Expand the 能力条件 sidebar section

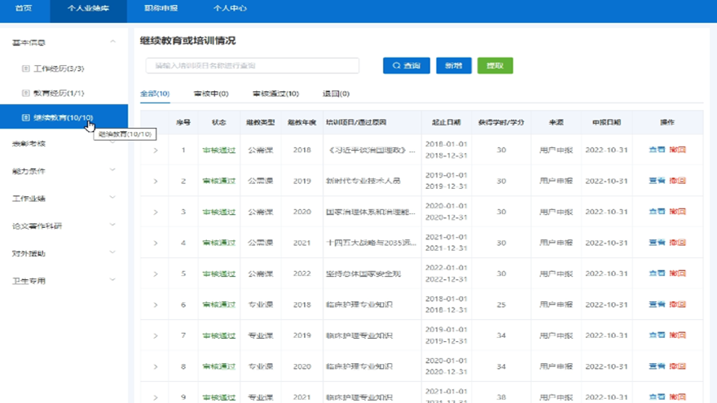pos(112,171)
